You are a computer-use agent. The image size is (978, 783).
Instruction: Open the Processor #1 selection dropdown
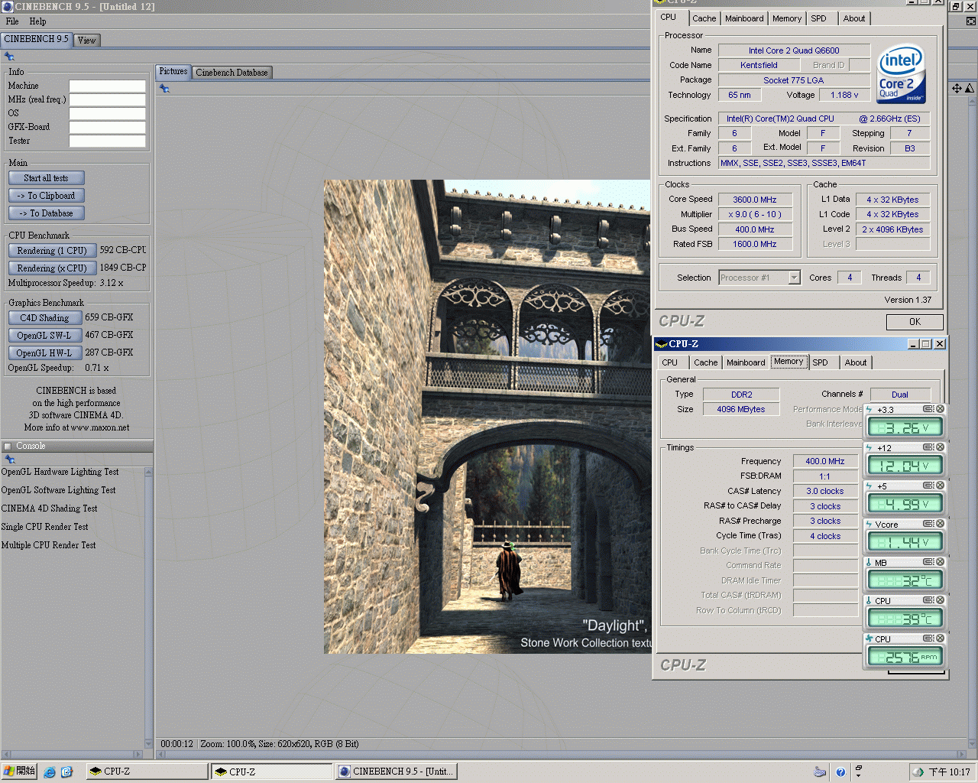pos(794,278)
